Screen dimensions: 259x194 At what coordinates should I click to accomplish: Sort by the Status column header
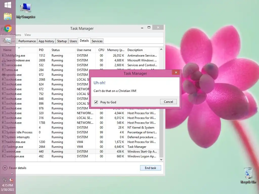point(62,50)
